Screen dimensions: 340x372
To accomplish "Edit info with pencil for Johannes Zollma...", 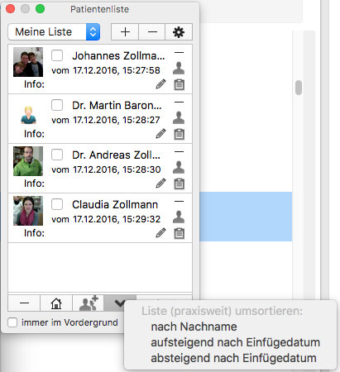I will click(160, 84).
